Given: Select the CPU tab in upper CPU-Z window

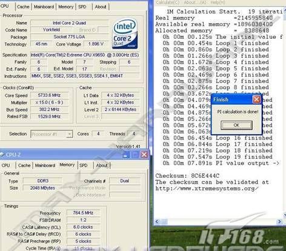Looking at the screenshot, I should (x=5, y=6).
